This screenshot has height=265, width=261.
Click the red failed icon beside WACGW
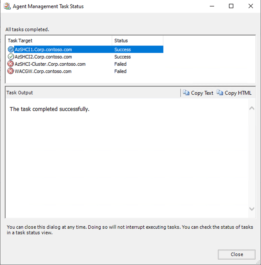[x=11, y=71]
